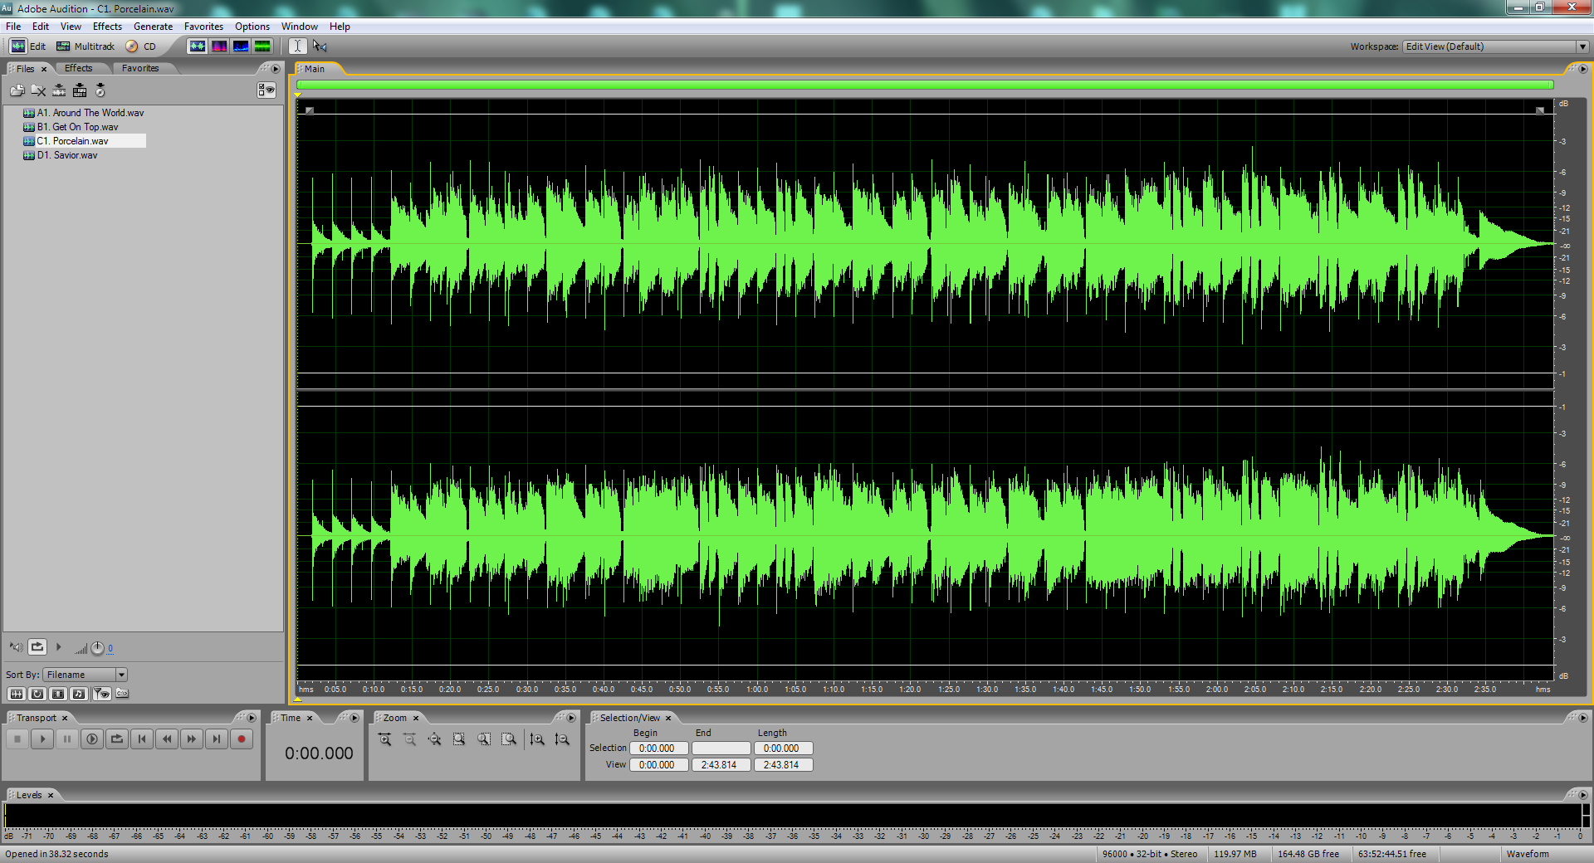Open the Sort By Filename dropdown
1594x863 pixels.
[x=121, y=675]
